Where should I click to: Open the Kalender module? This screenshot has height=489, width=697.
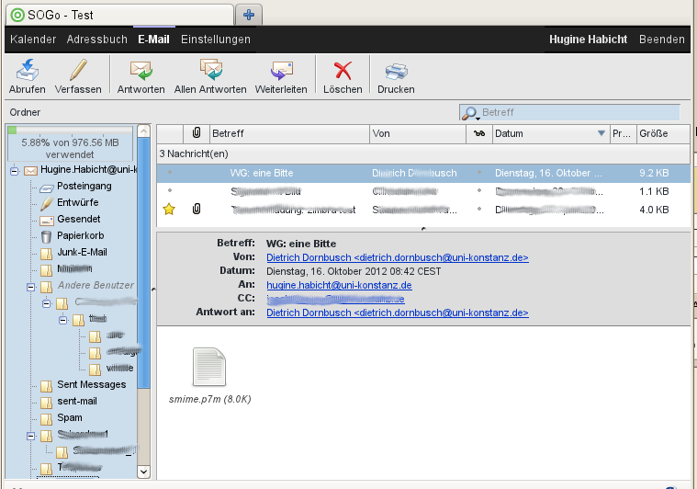[x=33, y=40]
